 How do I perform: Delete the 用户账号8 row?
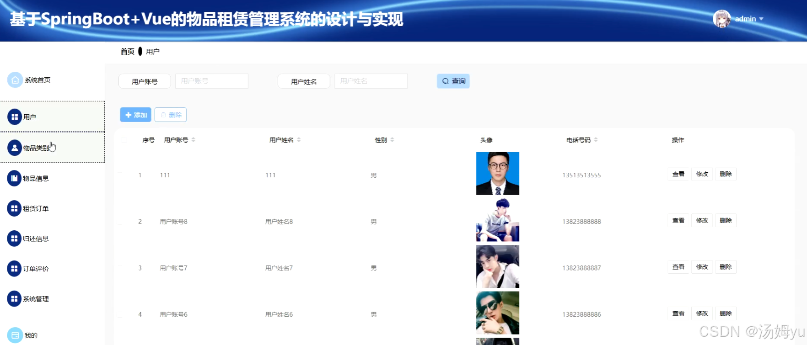(x=726, y=221)
